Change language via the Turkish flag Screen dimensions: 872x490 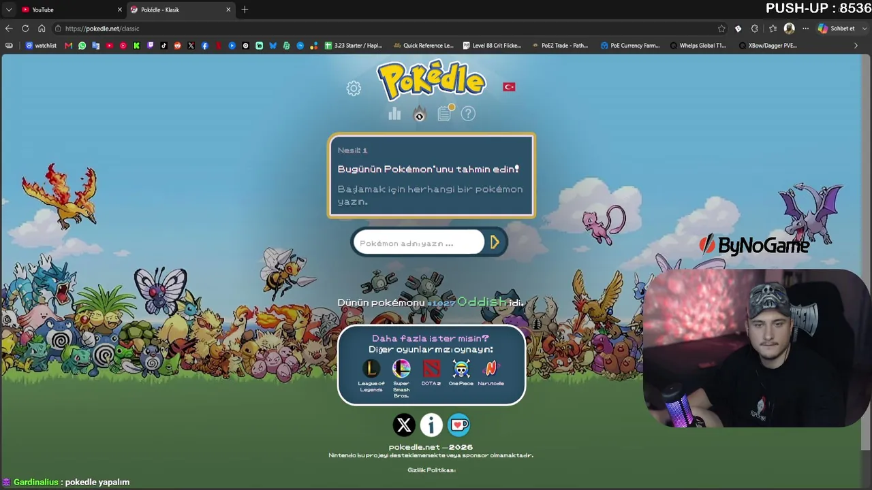509,86
